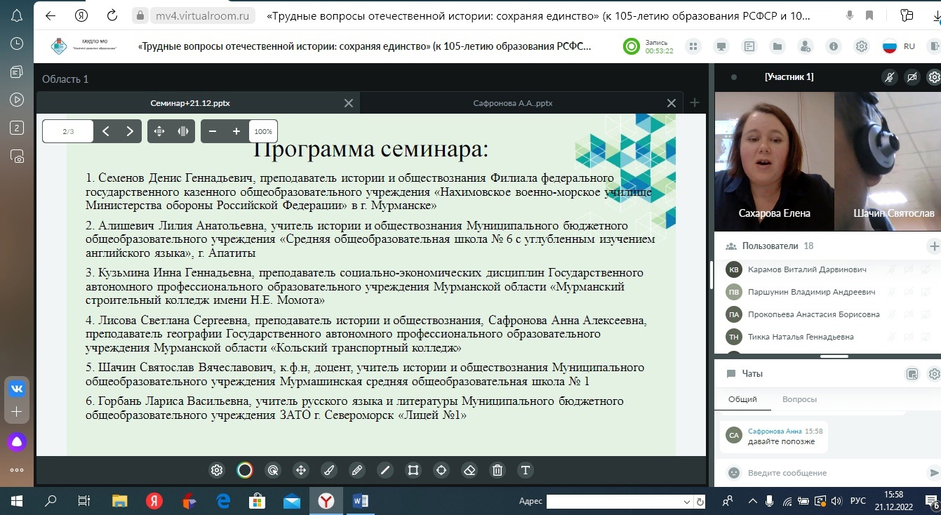Viewport: 941px width, 515px height.
Task: Switch to the Вопросы chat tab
Action: pos(799,399)
